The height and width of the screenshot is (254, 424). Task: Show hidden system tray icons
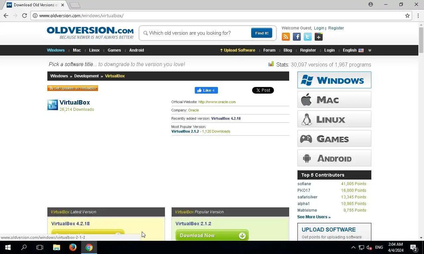click(x=353, y=247)
